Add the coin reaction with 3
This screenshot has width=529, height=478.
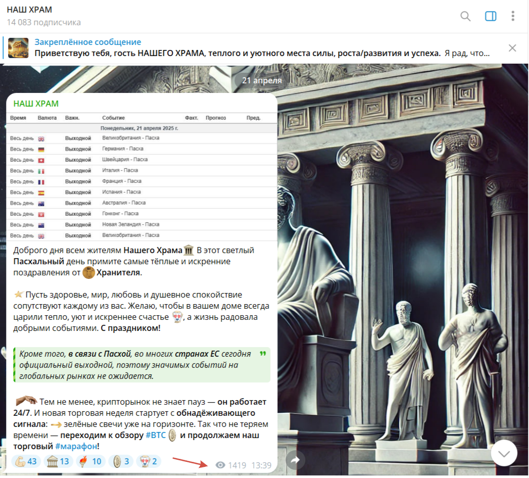[121, 461]
